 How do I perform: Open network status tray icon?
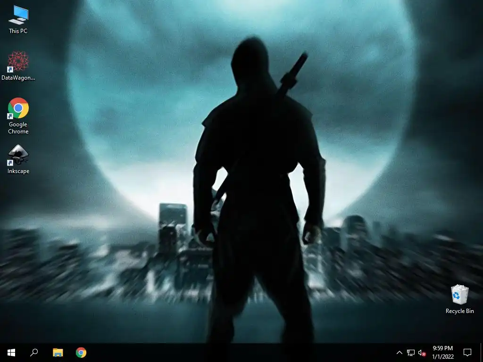(x=411, y=353)
